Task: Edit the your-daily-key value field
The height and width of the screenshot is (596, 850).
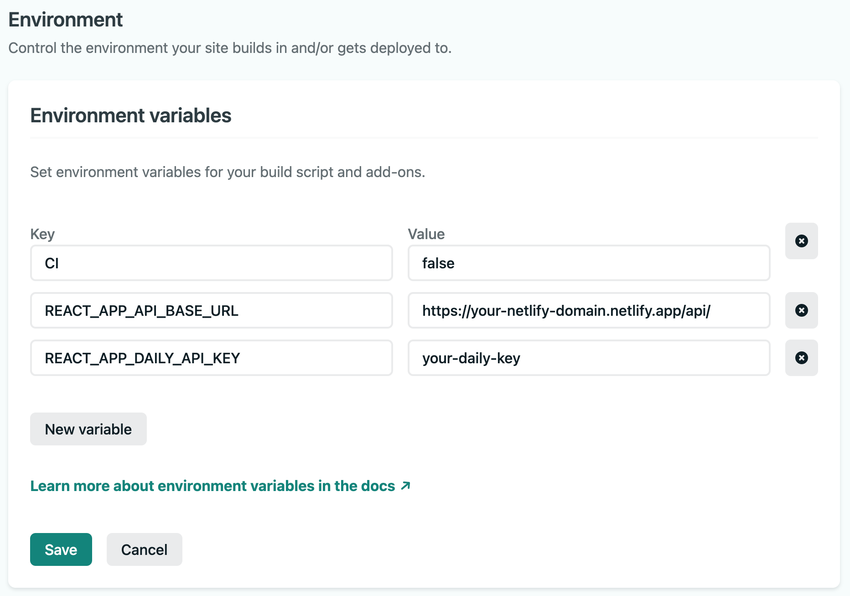Action: 589,358
